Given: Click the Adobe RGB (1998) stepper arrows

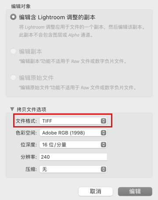Looking at the screenshot, I should click(x=104, y=133).
